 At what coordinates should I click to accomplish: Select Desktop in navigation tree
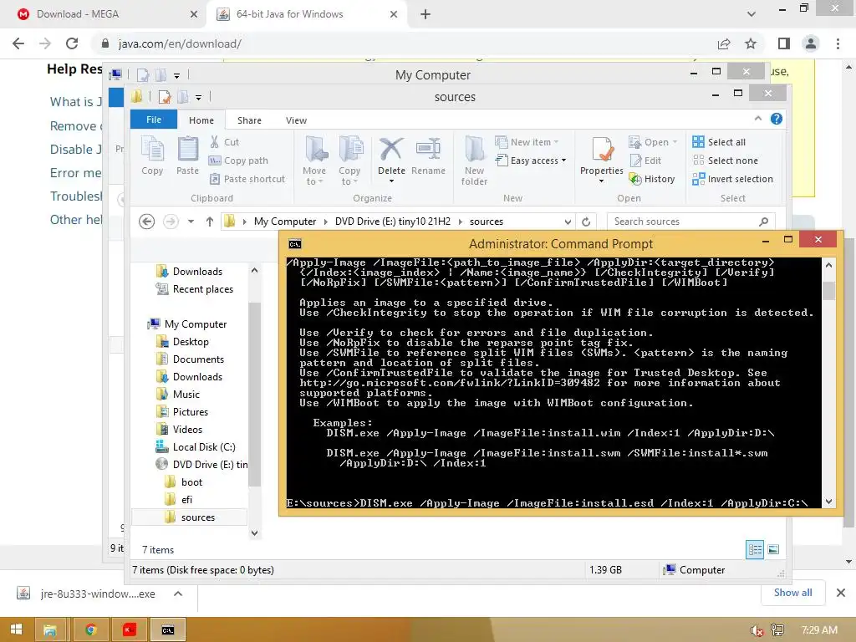(x=182, y=341)
